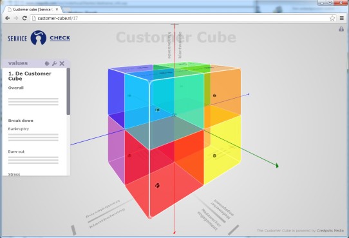Click the values panel scrollbar thumb
Viewport: 349px width, 238px height.
pos(68,92)
